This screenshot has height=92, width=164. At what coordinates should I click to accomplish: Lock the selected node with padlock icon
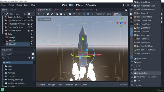(x=61, y=14)
